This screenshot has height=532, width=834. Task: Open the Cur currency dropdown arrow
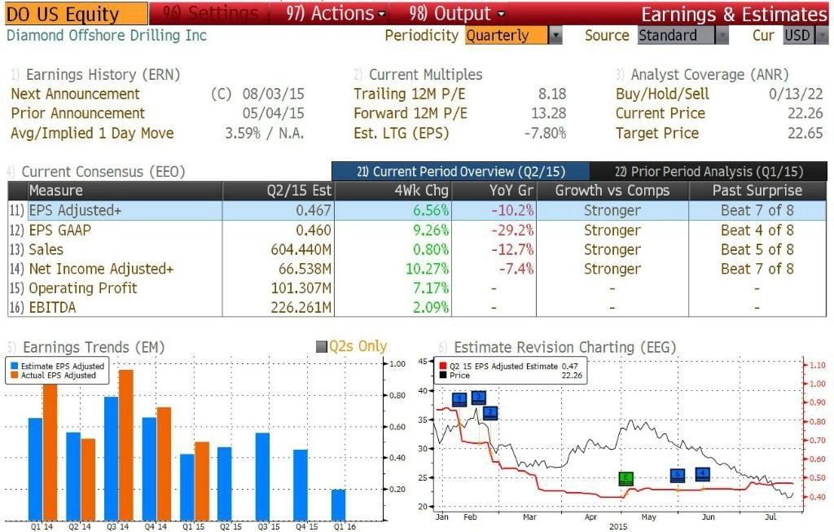(823, 36)
